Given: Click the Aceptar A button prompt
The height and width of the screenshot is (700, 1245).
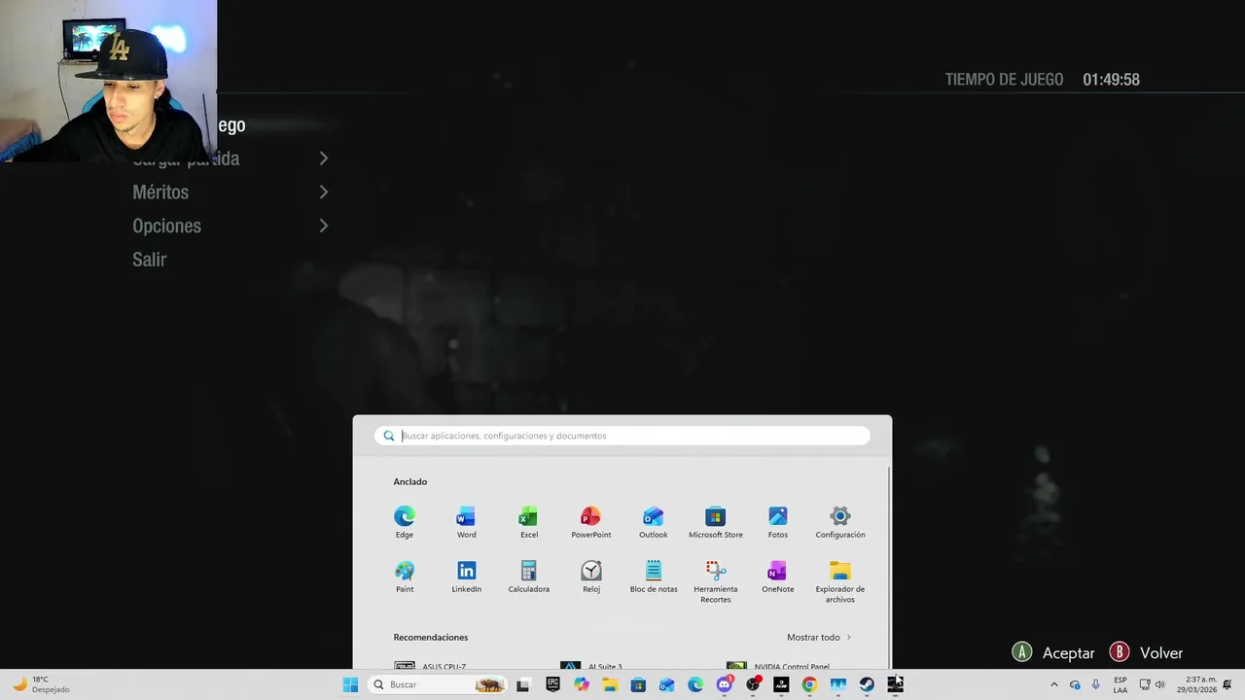Looking at the screenshot, I should pyautogui.click(x=1053, y=652).
